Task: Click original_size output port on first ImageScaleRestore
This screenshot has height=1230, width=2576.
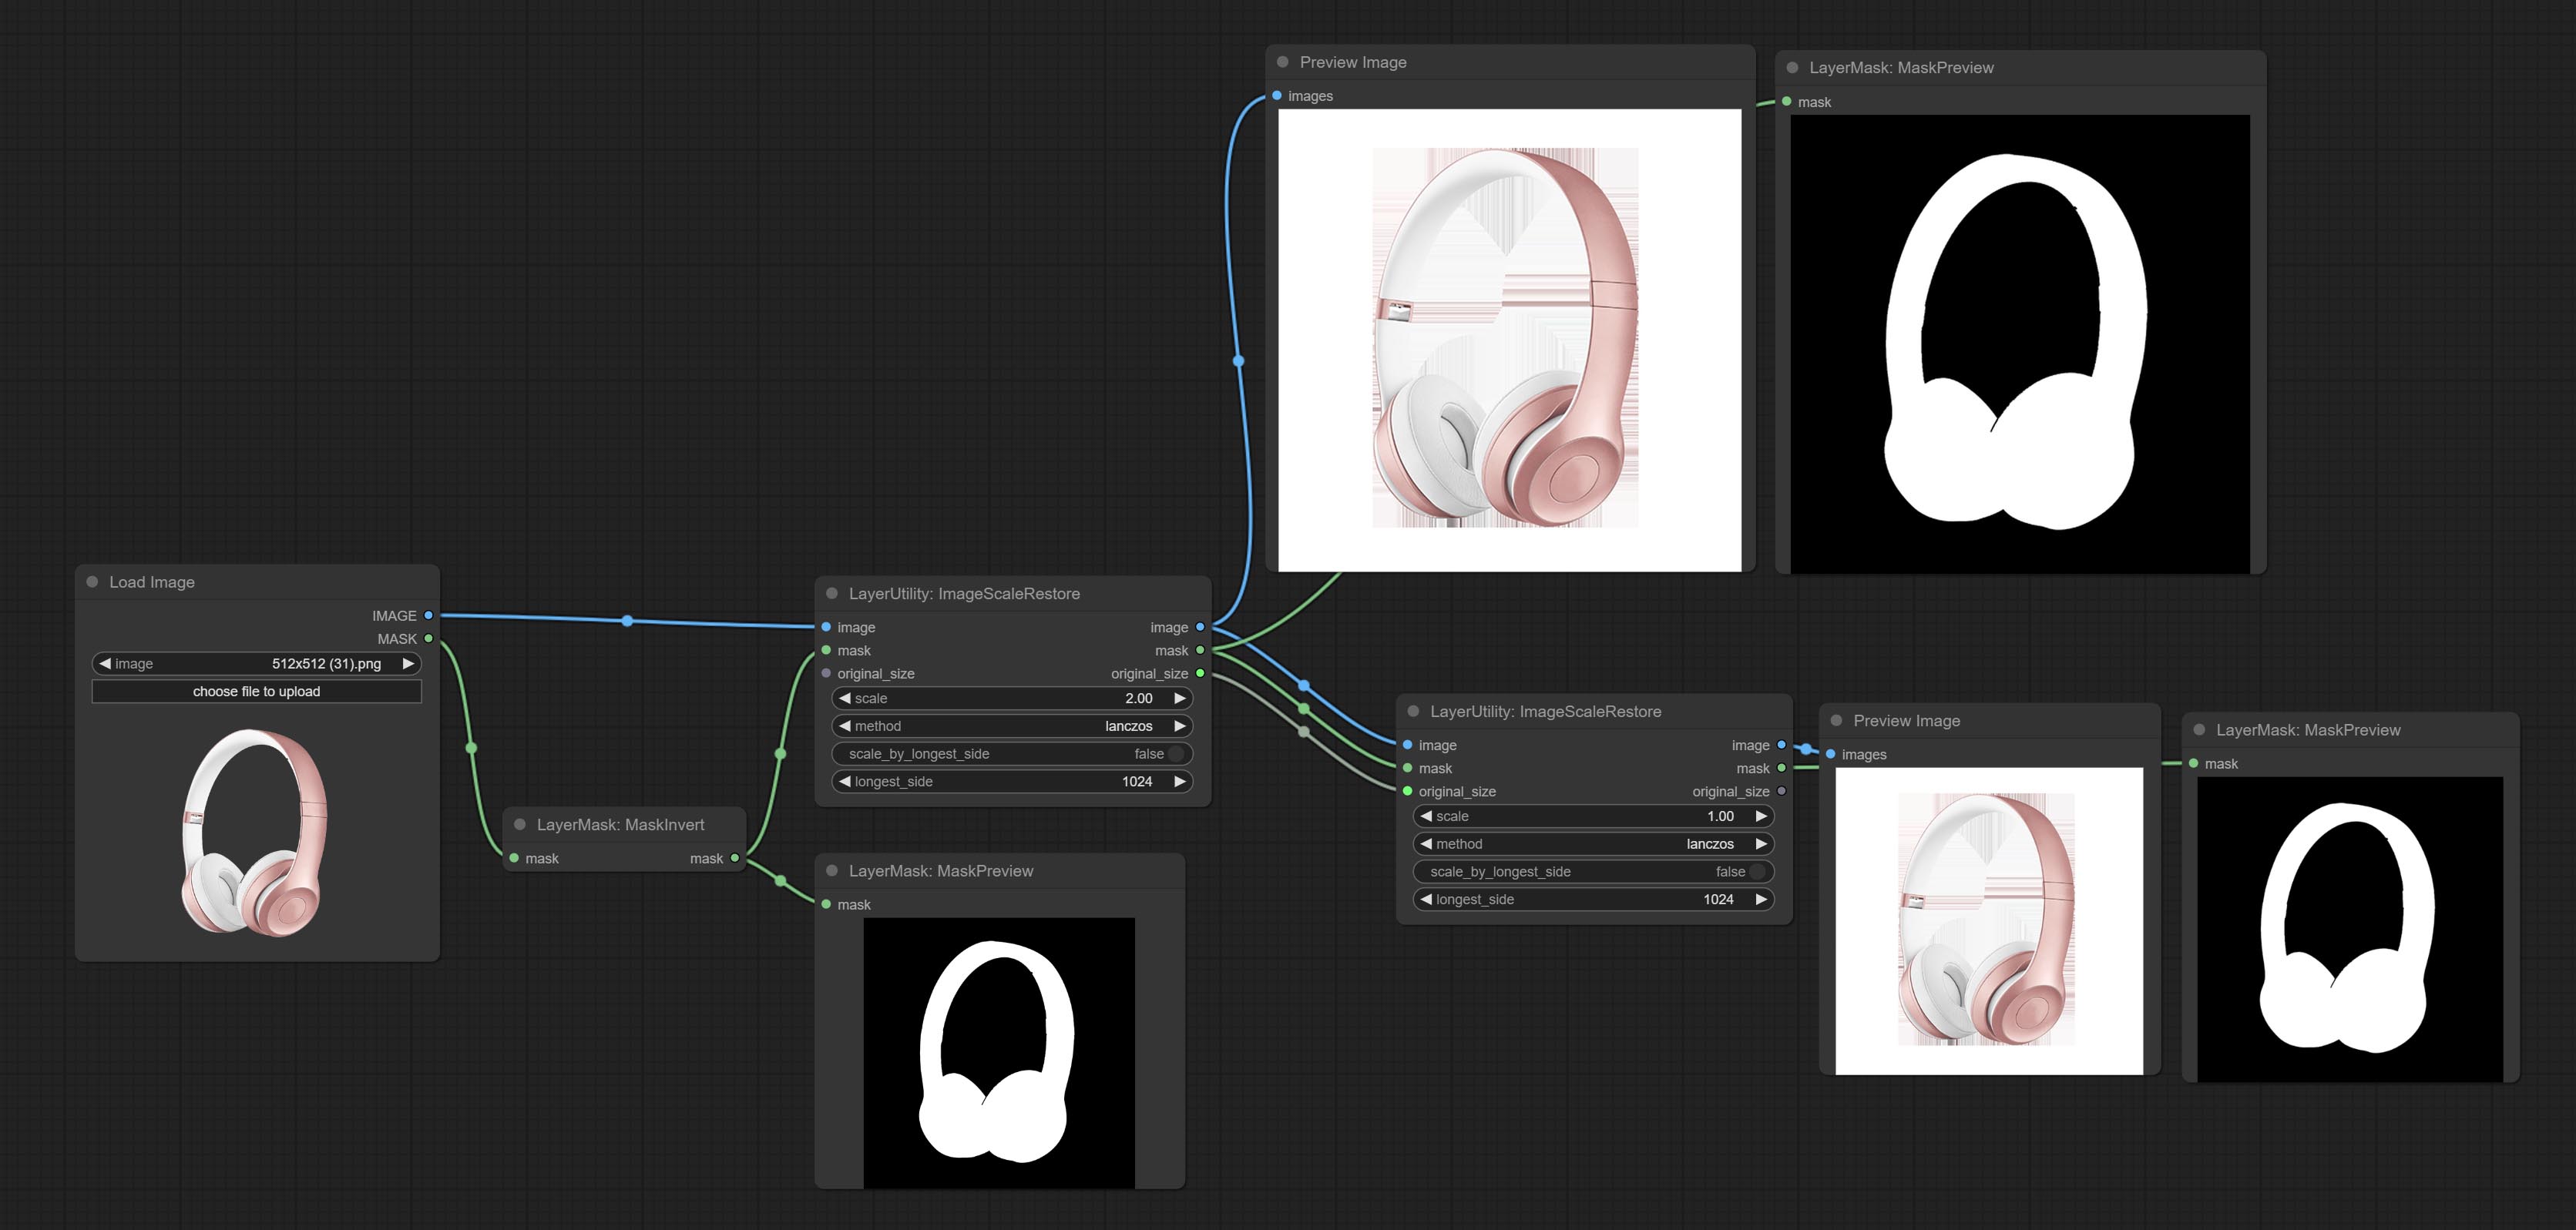Action: coord(1200,673)
